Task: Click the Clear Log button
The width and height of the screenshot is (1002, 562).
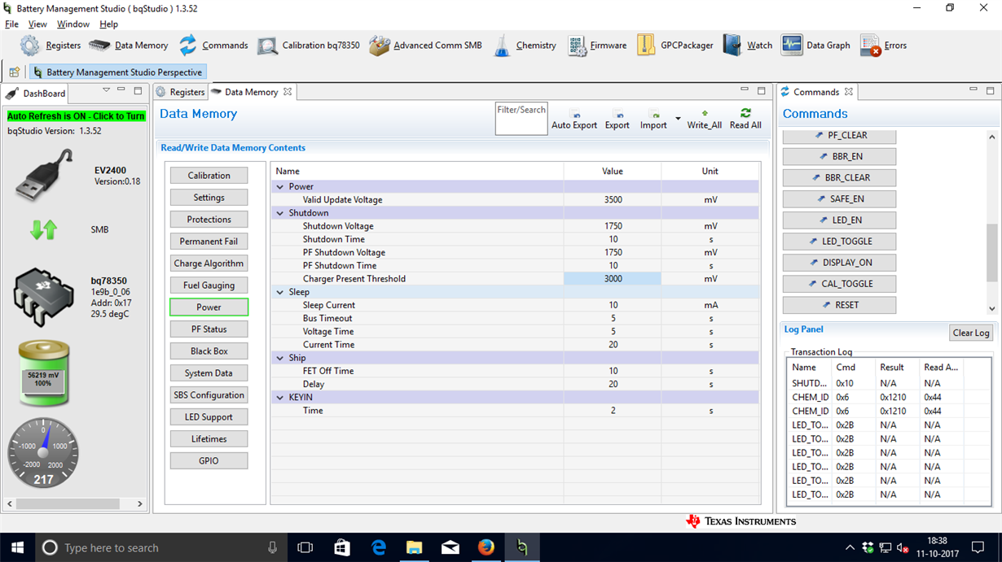Action: [x=971, y=333]
